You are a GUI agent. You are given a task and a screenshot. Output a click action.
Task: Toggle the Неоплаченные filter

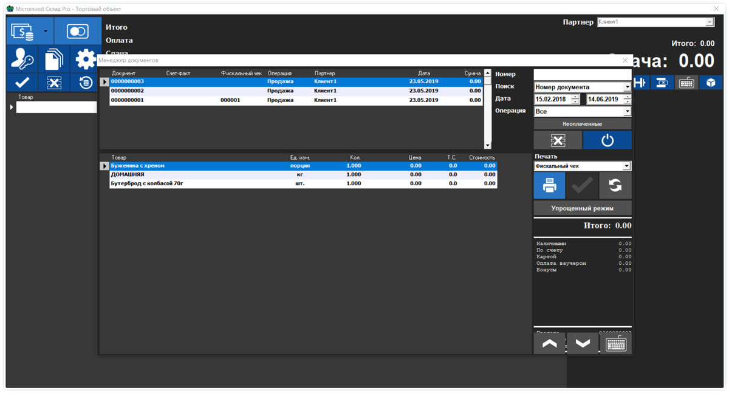pyautogui.click(x=582, y=124)
